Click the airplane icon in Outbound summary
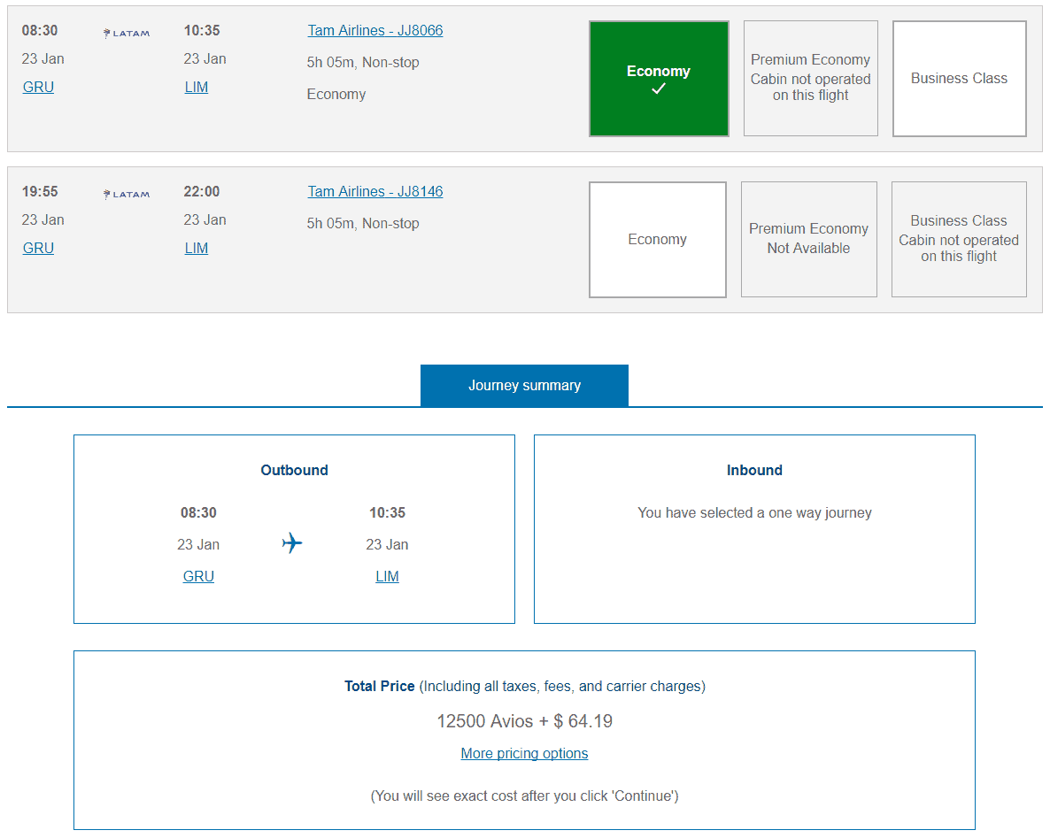This screenshot has width=1050, height=838. click(292, 542)
